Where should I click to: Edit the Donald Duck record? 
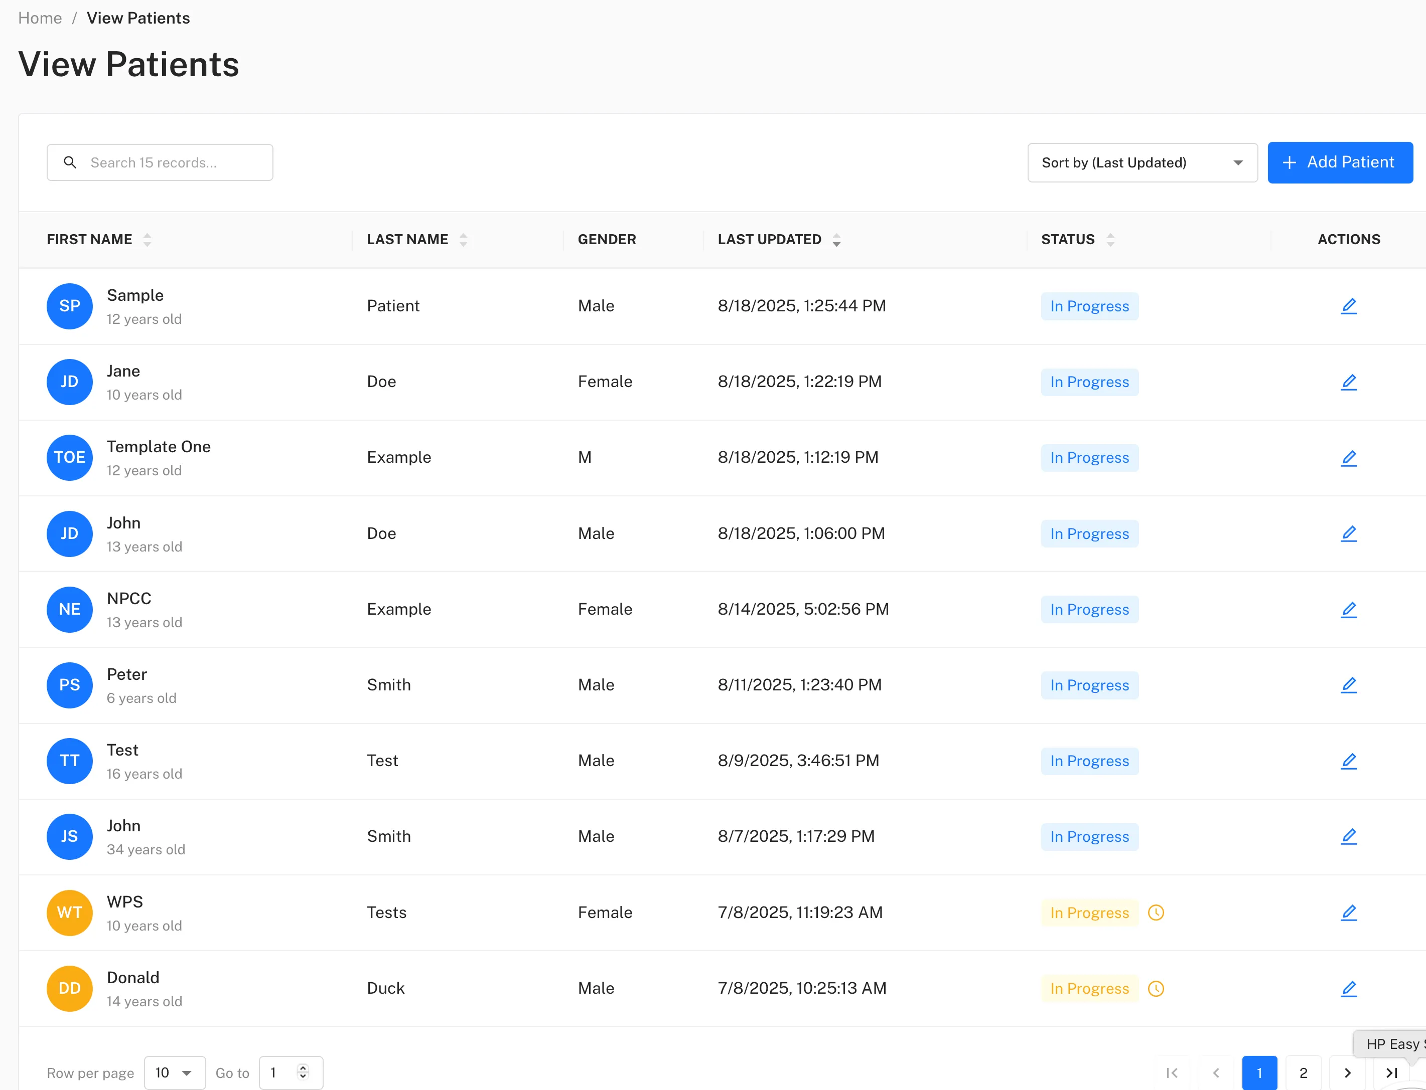tap(1349, 989)
